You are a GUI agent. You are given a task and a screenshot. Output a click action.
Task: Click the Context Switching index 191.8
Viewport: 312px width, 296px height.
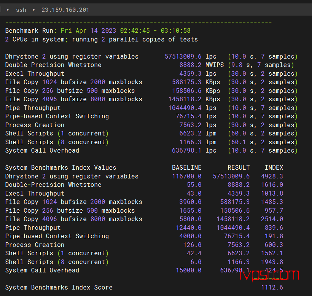274,236
